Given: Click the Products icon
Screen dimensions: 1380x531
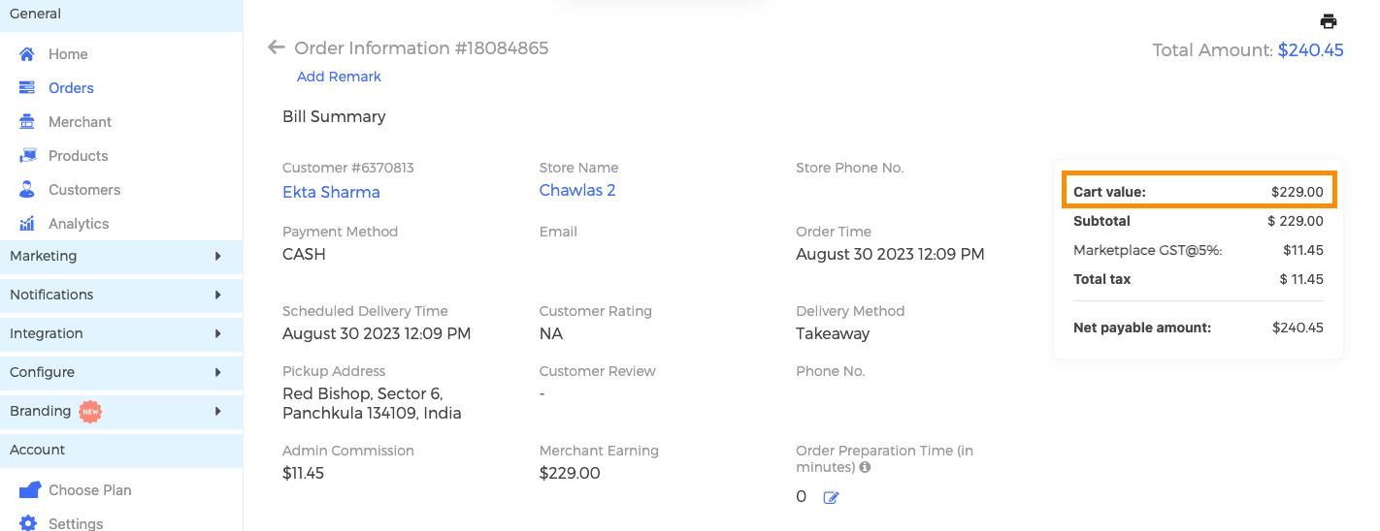Looking at the screenshot, I should 27,156.
